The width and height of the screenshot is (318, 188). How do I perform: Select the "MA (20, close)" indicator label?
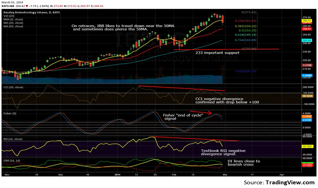pos(13,23)
